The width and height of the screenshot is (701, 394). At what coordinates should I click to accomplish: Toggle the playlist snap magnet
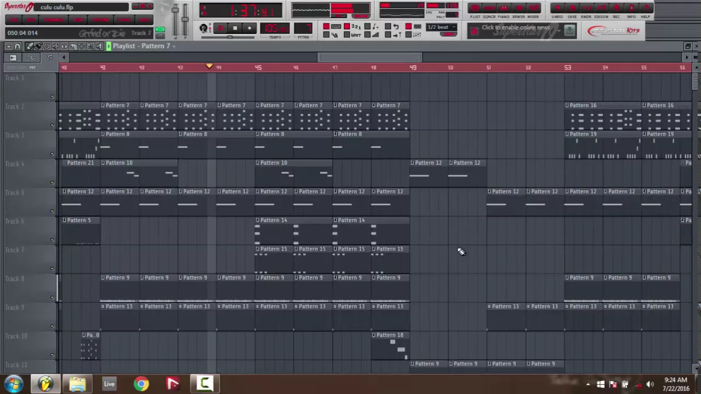pos(18,46)
